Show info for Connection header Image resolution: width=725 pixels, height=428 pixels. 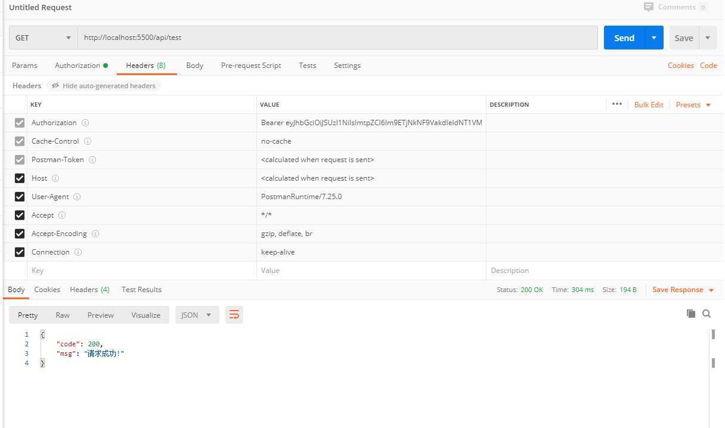(78, 252)
